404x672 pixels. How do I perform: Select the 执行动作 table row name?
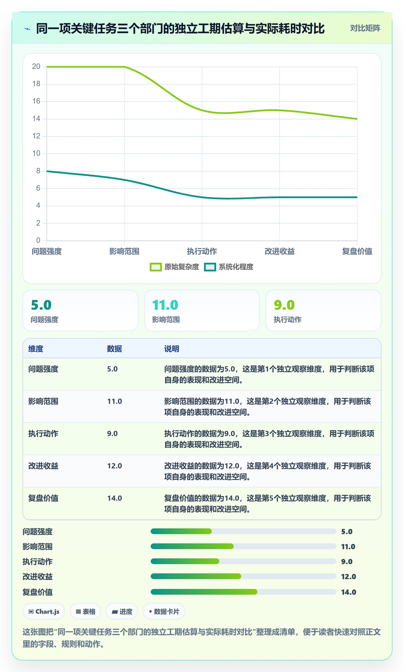[x=43, y=434]
